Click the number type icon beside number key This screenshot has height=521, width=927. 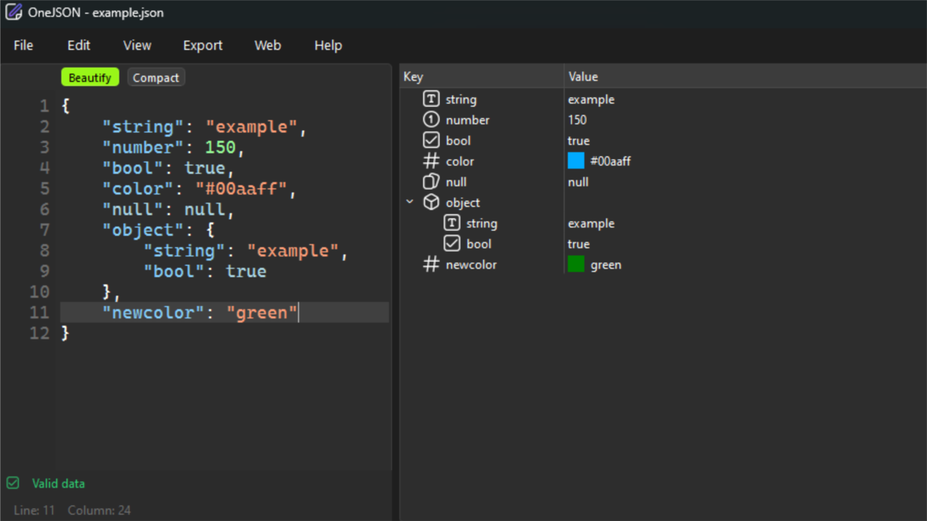pyautogui.click(x=431, y=120)
